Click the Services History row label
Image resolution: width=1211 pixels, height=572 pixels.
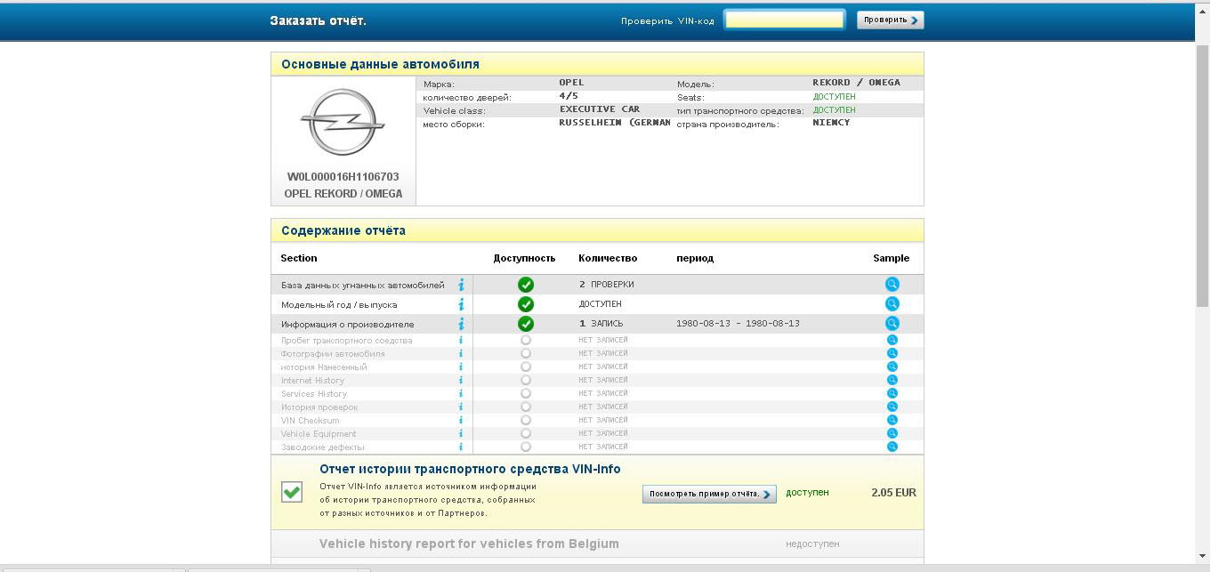314,393
